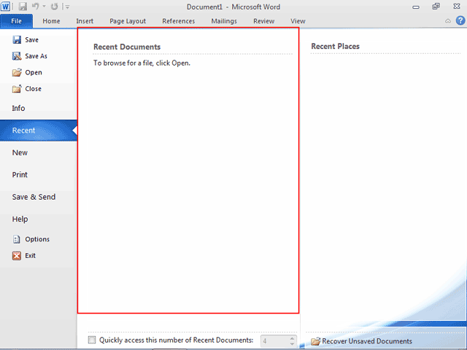
Task: Switch to the View tab
Action: click(x=298, y=21)
